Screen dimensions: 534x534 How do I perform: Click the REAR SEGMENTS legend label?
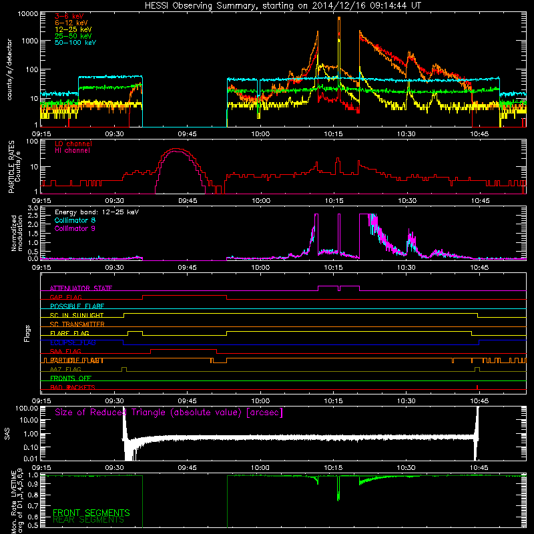pos(89,520)
